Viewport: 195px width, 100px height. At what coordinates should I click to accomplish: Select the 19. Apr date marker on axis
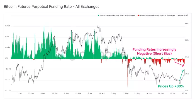(x=102, y=93)
